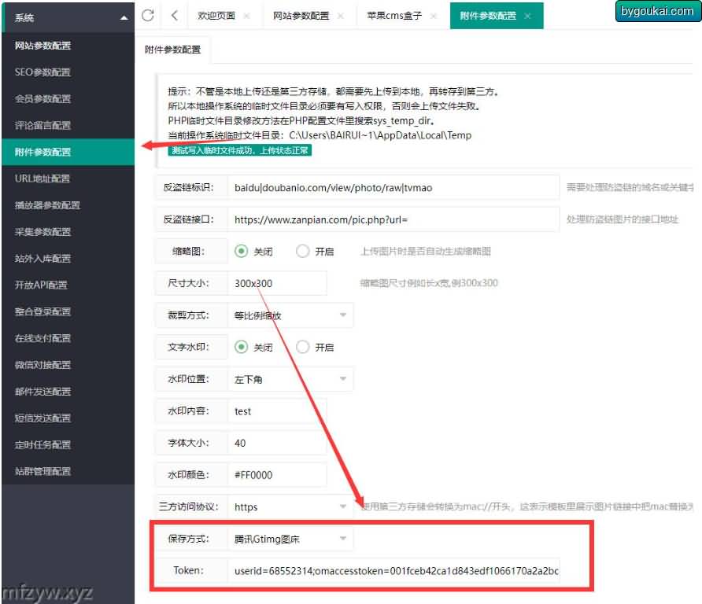Open the 裁剪方式 dropdown
This screenshot has height=604, width=702.
(290, 315)
